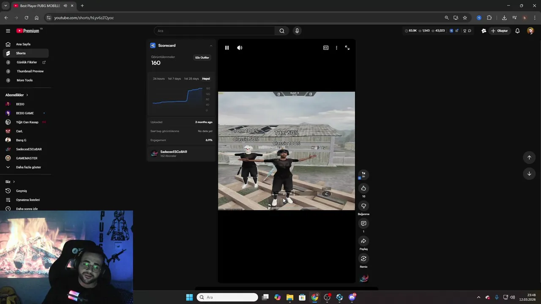Open the Windows Start menu
The image size is (541, 304).
click(189, 297)
